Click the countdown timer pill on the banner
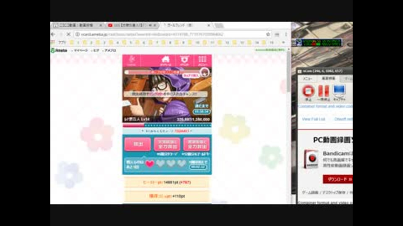This screenshot has width=403, height=226. click(202, 112)
